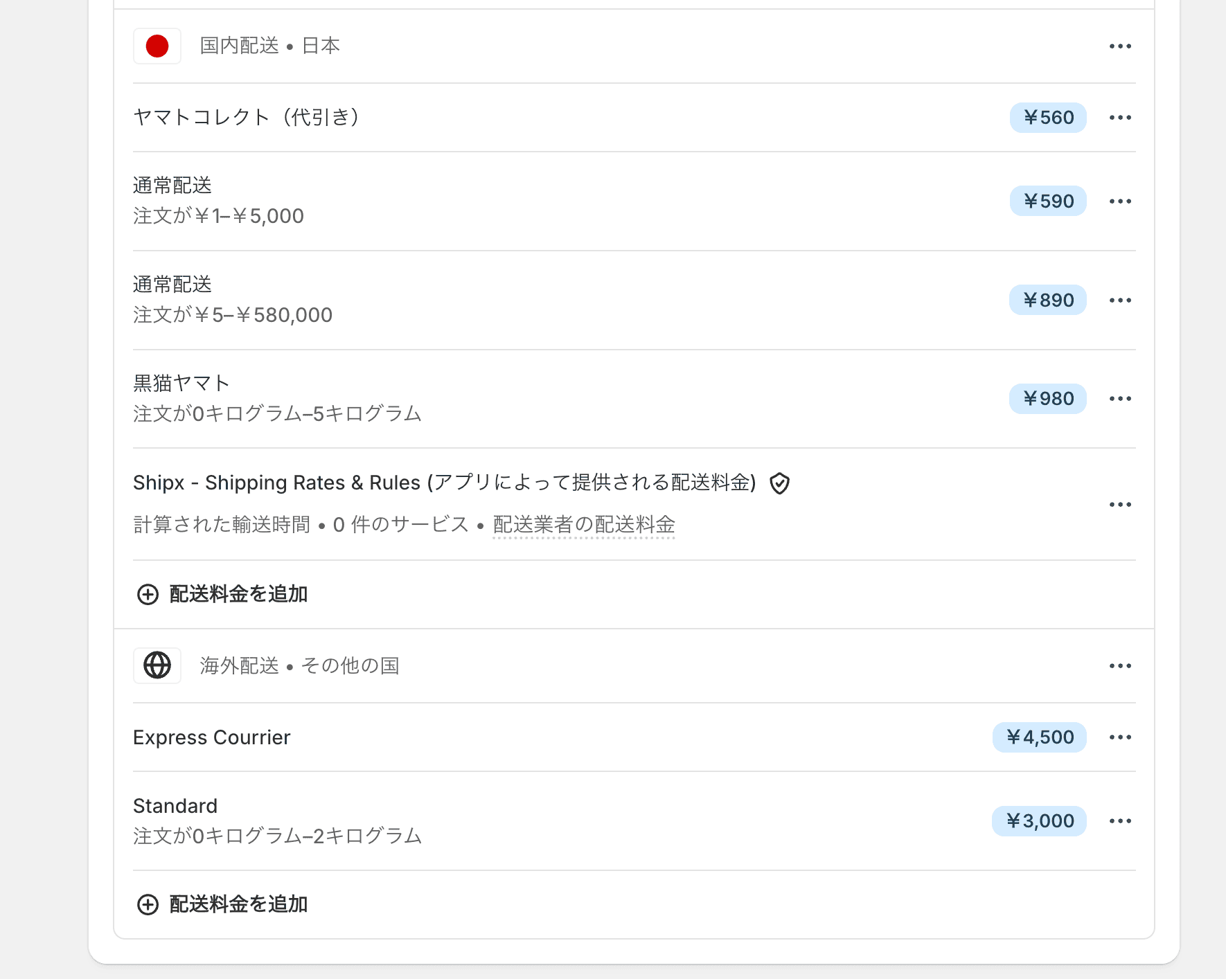Click the ¥3,000 Standard price badge
The height and width of the screenshot is (979, 1226).
(1040, 820)
